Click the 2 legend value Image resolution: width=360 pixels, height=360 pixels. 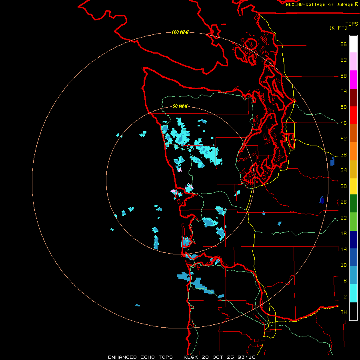pos(345,297)
